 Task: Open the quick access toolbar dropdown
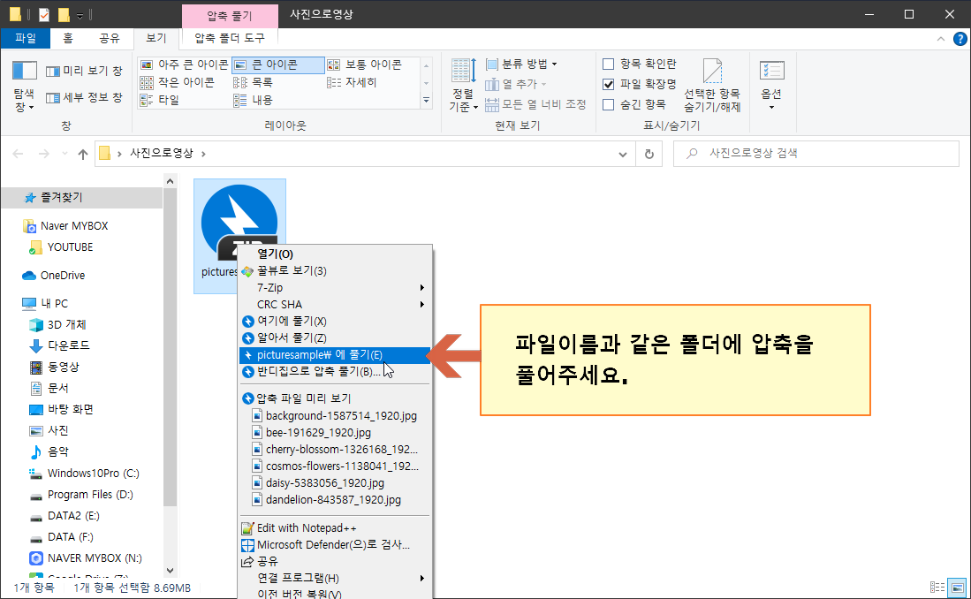pos(80,15)
